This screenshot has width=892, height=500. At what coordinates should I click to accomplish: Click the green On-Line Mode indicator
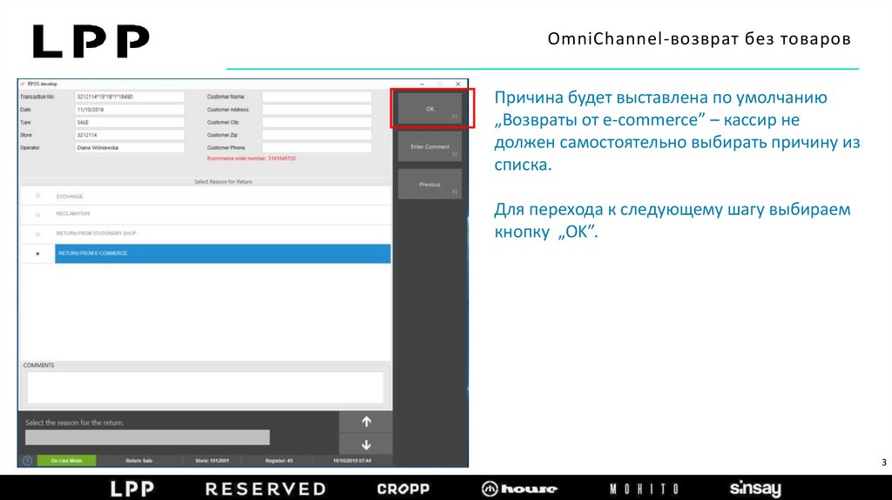click(66, 460)
